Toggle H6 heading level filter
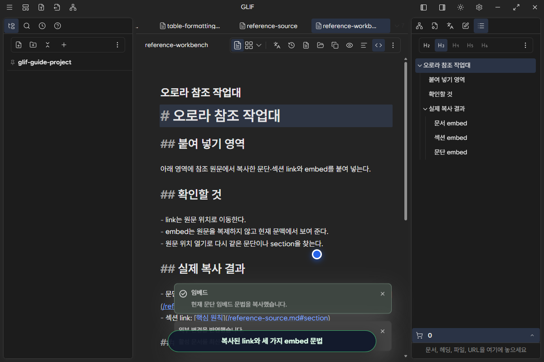The height and width of the screenshot is (362, 544). [x=485, y=45]
